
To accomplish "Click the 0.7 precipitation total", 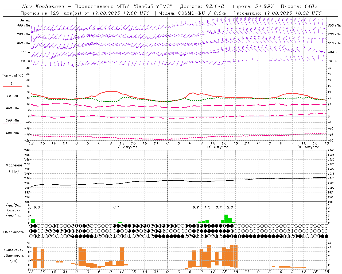I will point(219,207).
